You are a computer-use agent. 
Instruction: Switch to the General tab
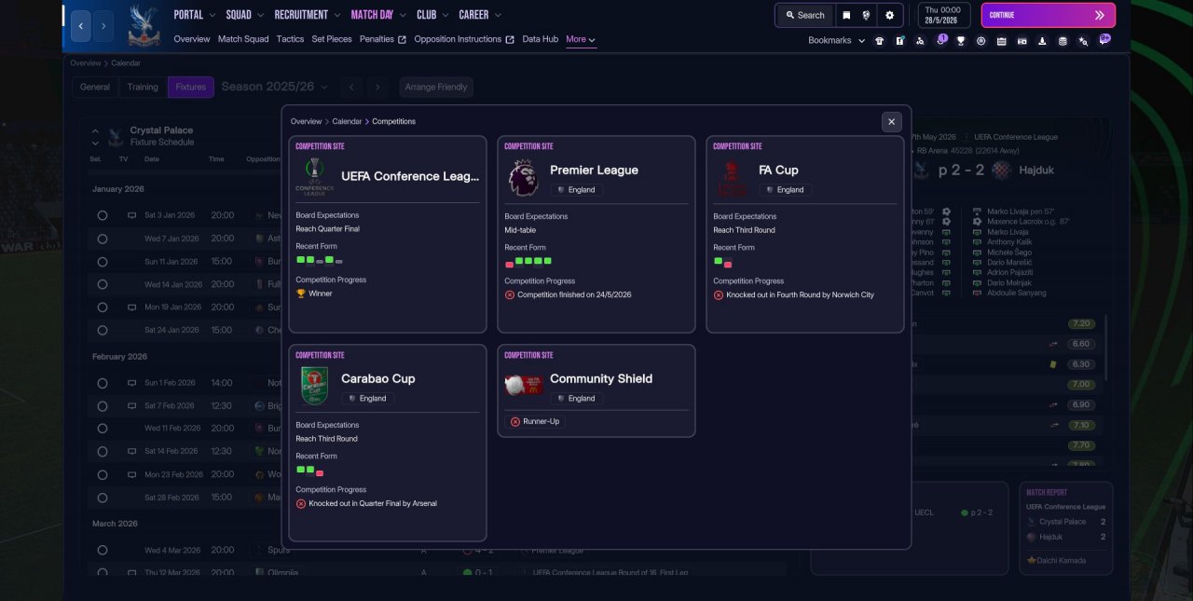pos(95,87)
